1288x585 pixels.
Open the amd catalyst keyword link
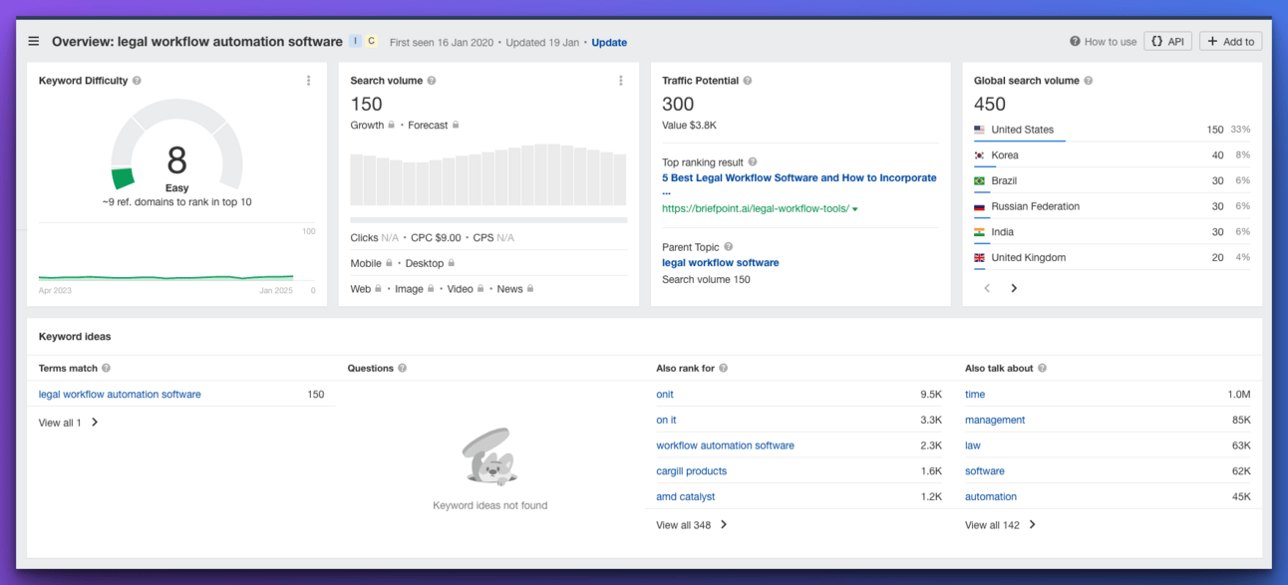[x=685, y=496]
